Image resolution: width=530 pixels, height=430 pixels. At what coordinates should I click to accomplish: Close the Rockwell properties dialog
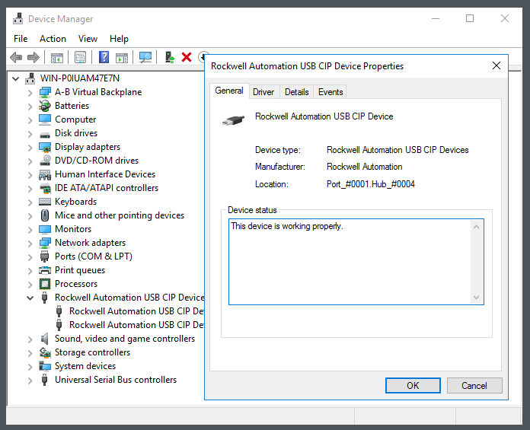tap(496, 65)
